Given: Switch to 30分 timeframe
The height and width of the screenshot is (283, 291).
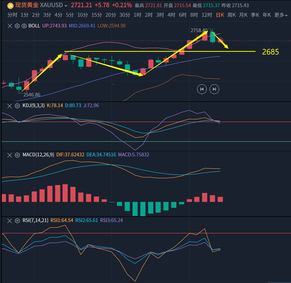Looking at the screenshot, I should (125, 15).
